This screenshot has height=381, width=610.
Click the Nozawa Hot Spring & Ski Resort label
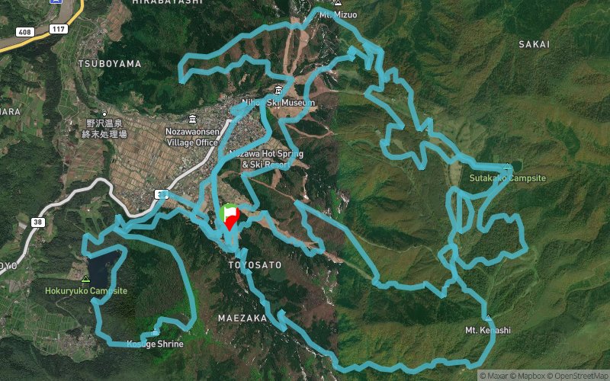point(266,159)
